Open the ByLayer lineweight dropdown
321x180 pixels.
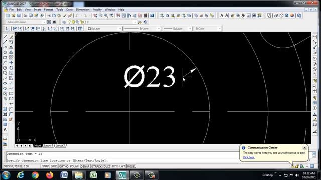190,29
